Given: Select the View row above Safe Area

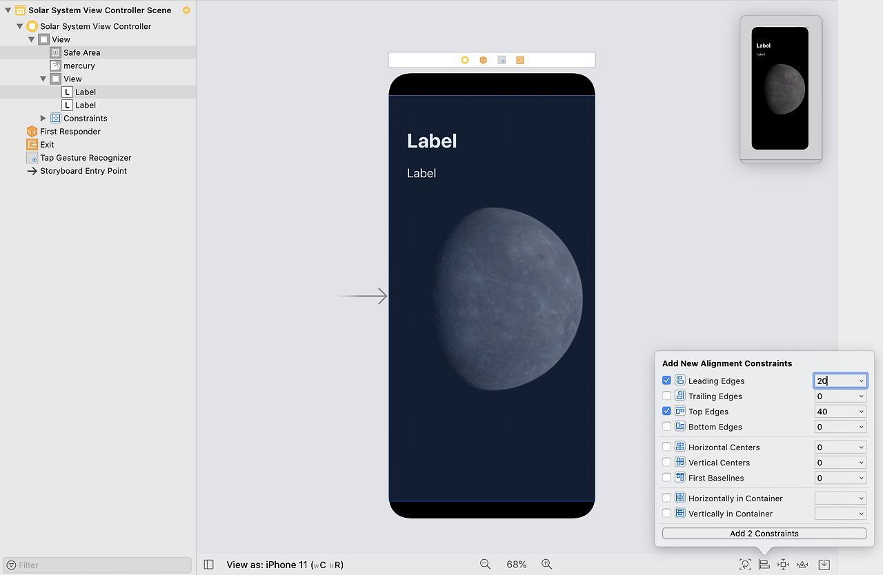Looking at the screenshot, I should point(61,39).
